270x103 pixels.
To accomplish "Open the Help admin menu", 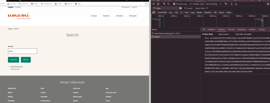I will [x=78, y=4].
